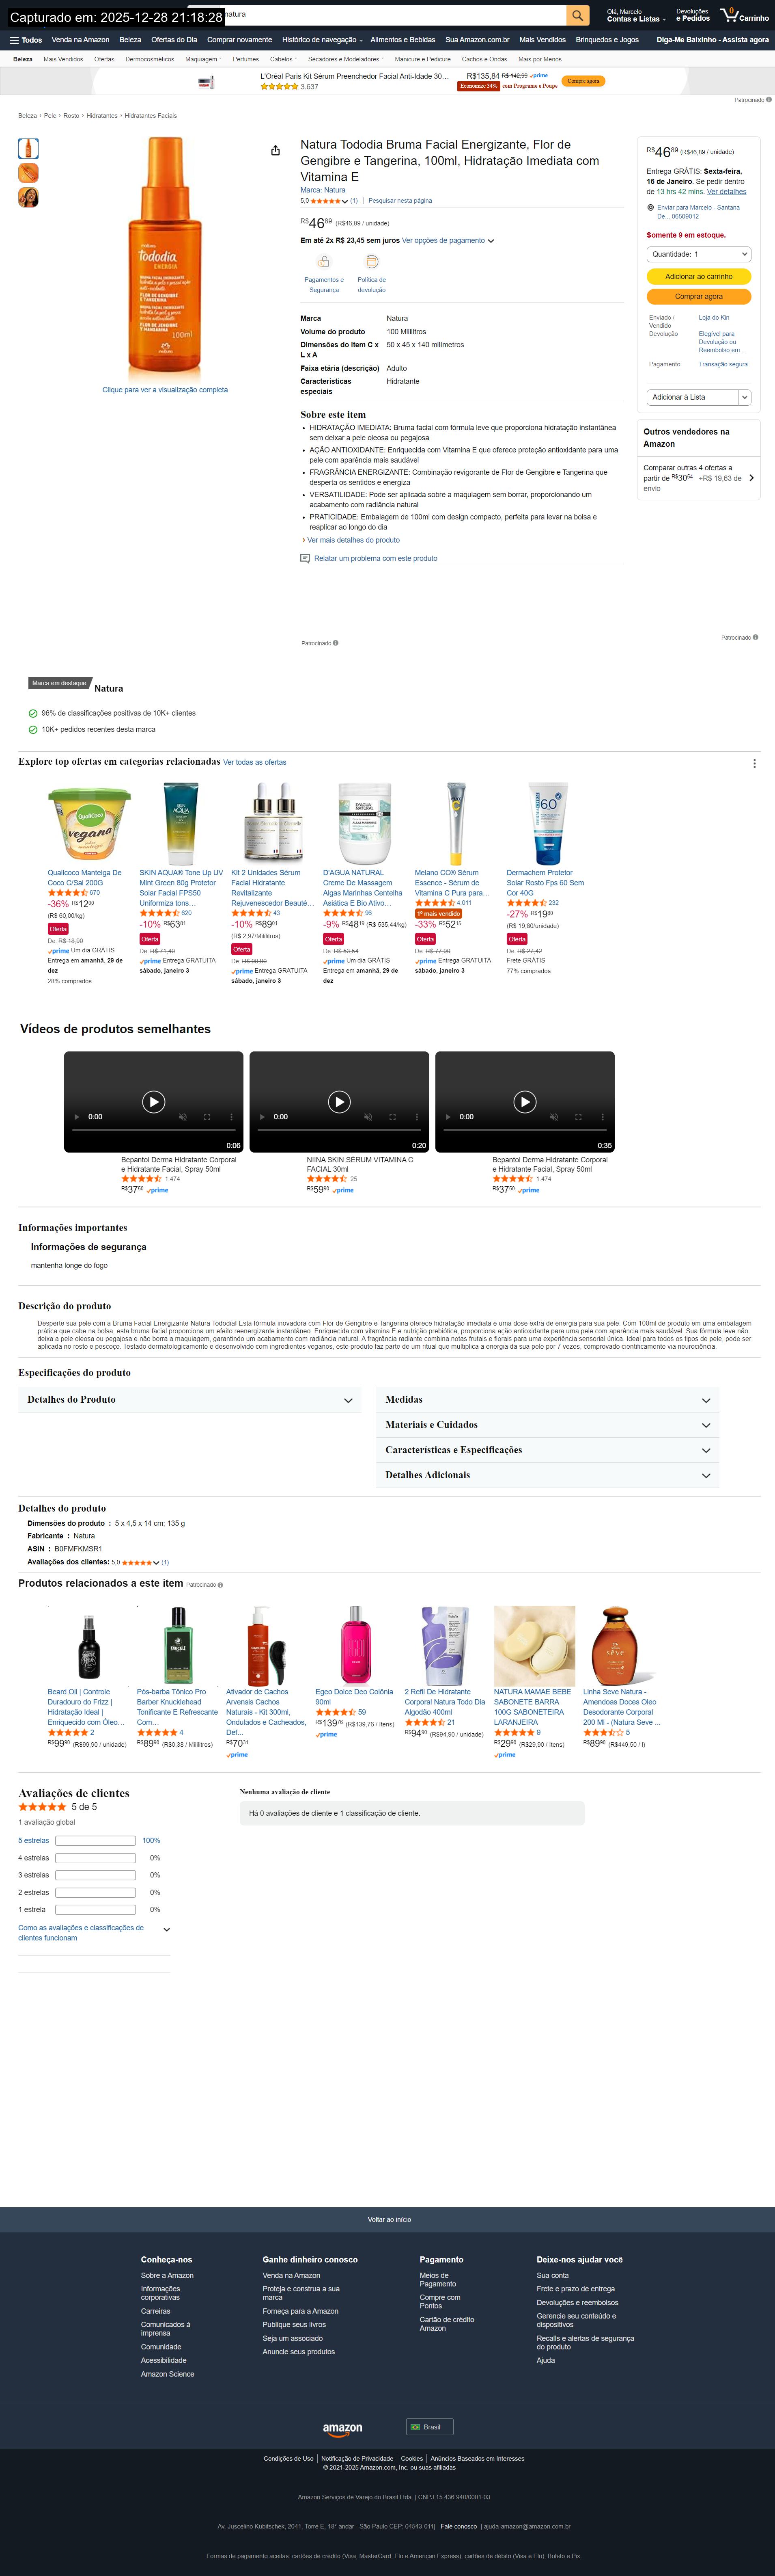Expand the Medidas specification section

[547, 1400]
